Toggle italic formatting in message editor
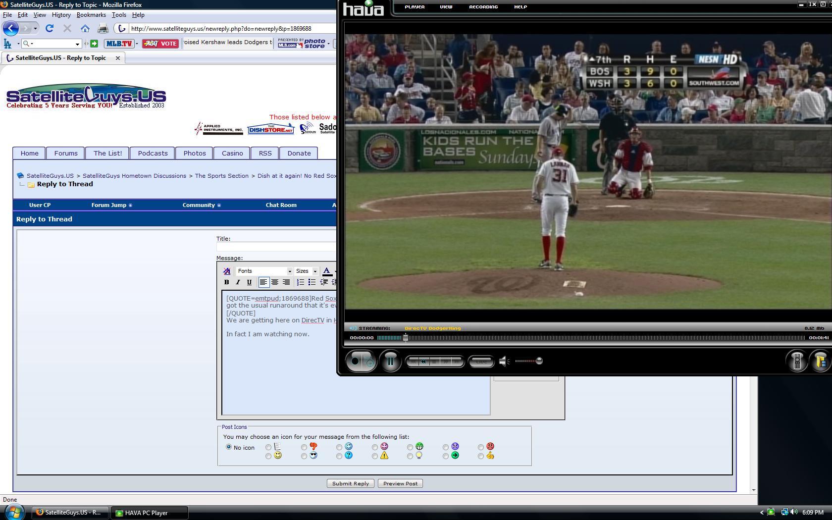832x520 pixels. point(238,282)
